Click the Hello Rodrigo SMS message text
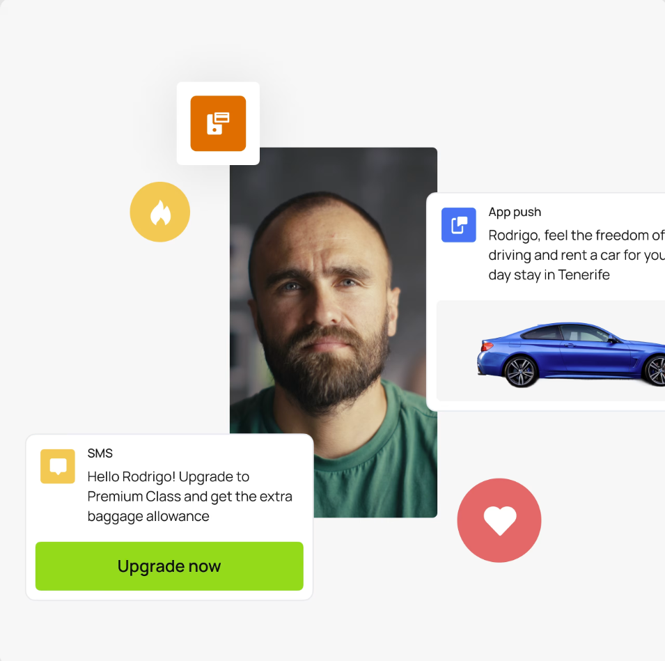The height and width of the screenshot is (661, 665). (189, 497)
